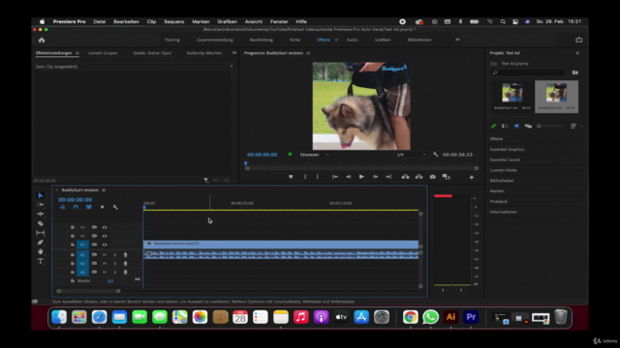
Task: Switch to the Lumetri-Scopes tab
Action: 103,53
